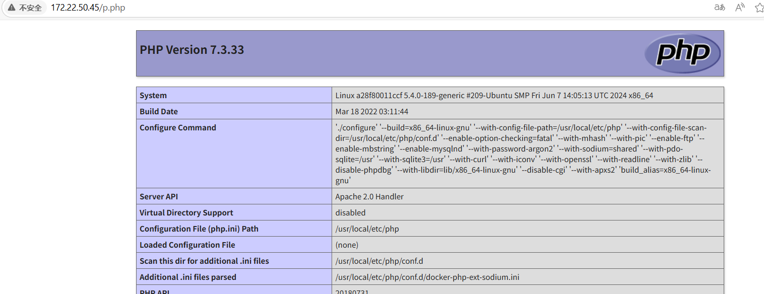Click the Server API label
The image size is (764, 294).
tap(159, 196)
